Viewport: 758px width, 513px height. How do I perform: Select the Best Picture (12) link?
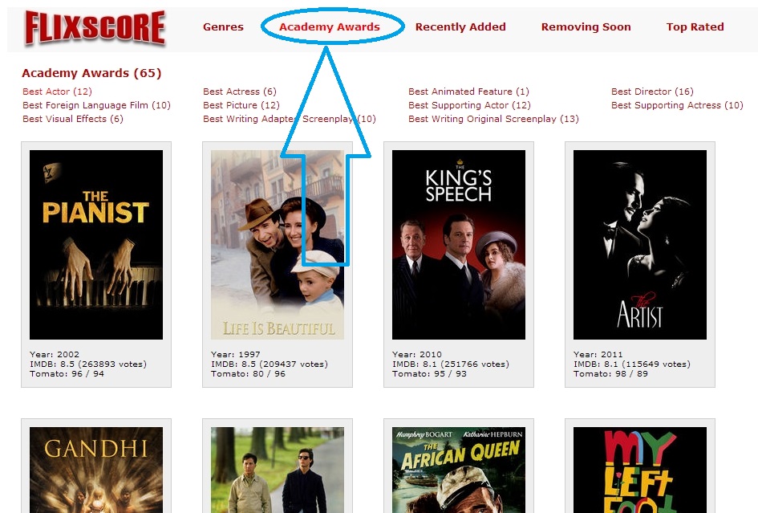click(241, 105)
